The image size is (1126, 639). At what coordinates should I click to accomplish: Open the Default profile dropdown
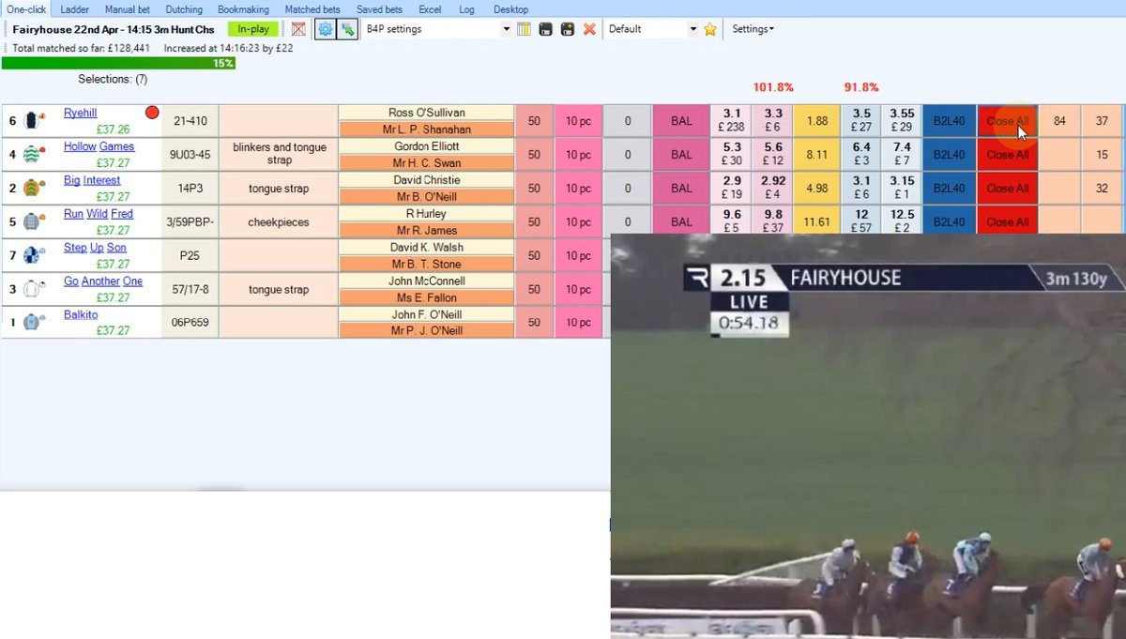tap(693, 29)
